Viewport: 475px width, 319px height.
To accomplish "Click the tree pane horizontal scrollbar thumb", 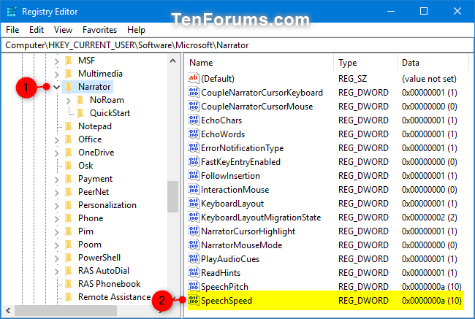I will 66,310.
